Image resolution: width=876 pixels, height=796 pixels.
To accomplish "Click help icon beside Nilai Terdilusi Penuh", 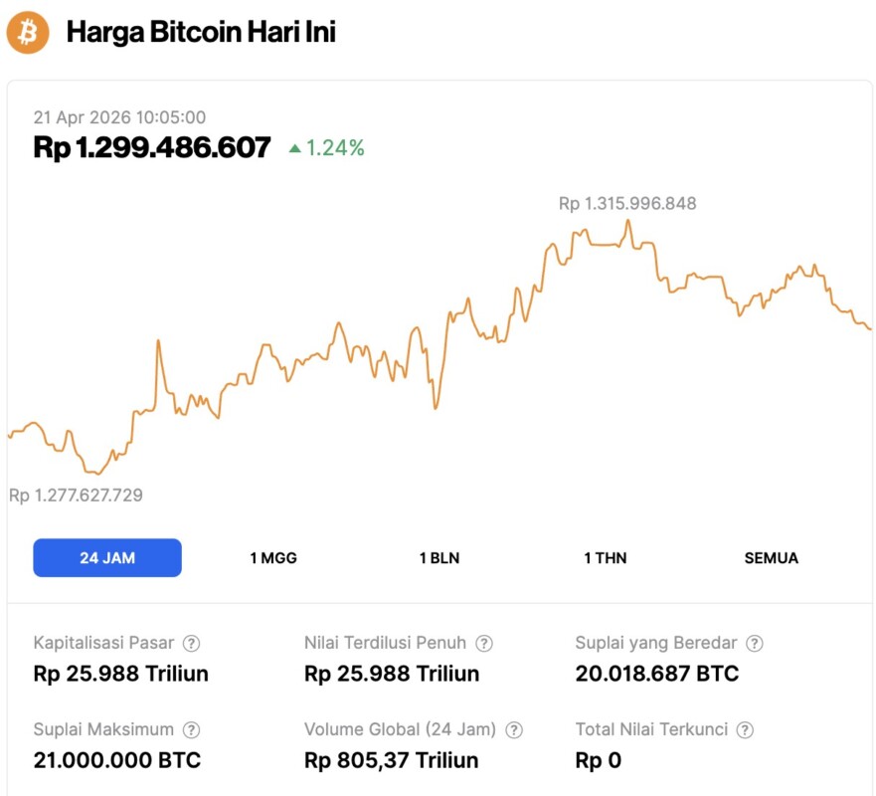I will [484, 644].
